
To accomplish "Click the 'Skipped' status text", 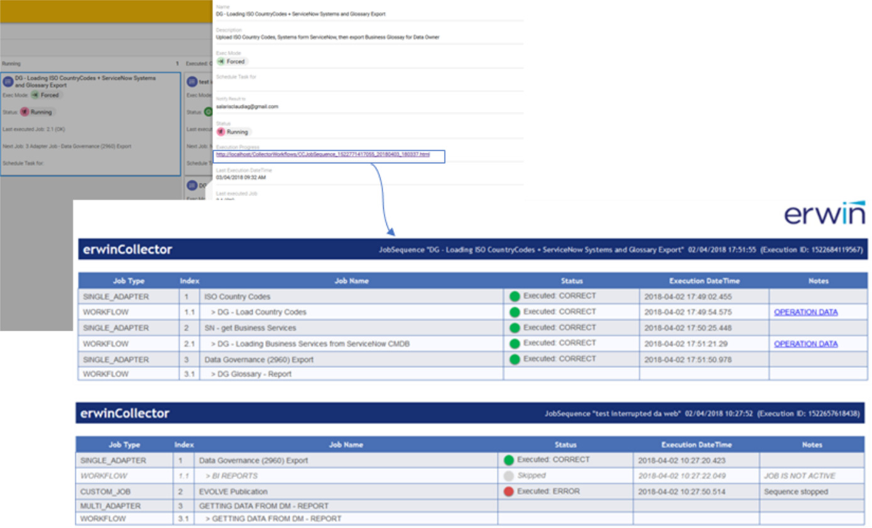I will [531, 475].
